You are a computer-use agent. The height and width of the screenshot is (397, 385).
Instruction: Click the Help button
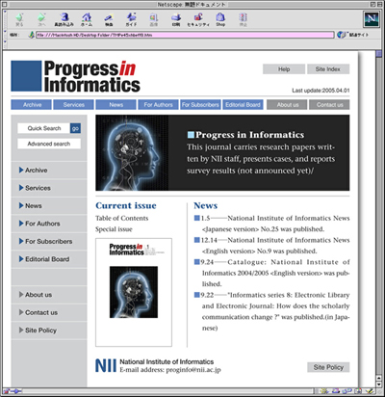click(284, 69)
